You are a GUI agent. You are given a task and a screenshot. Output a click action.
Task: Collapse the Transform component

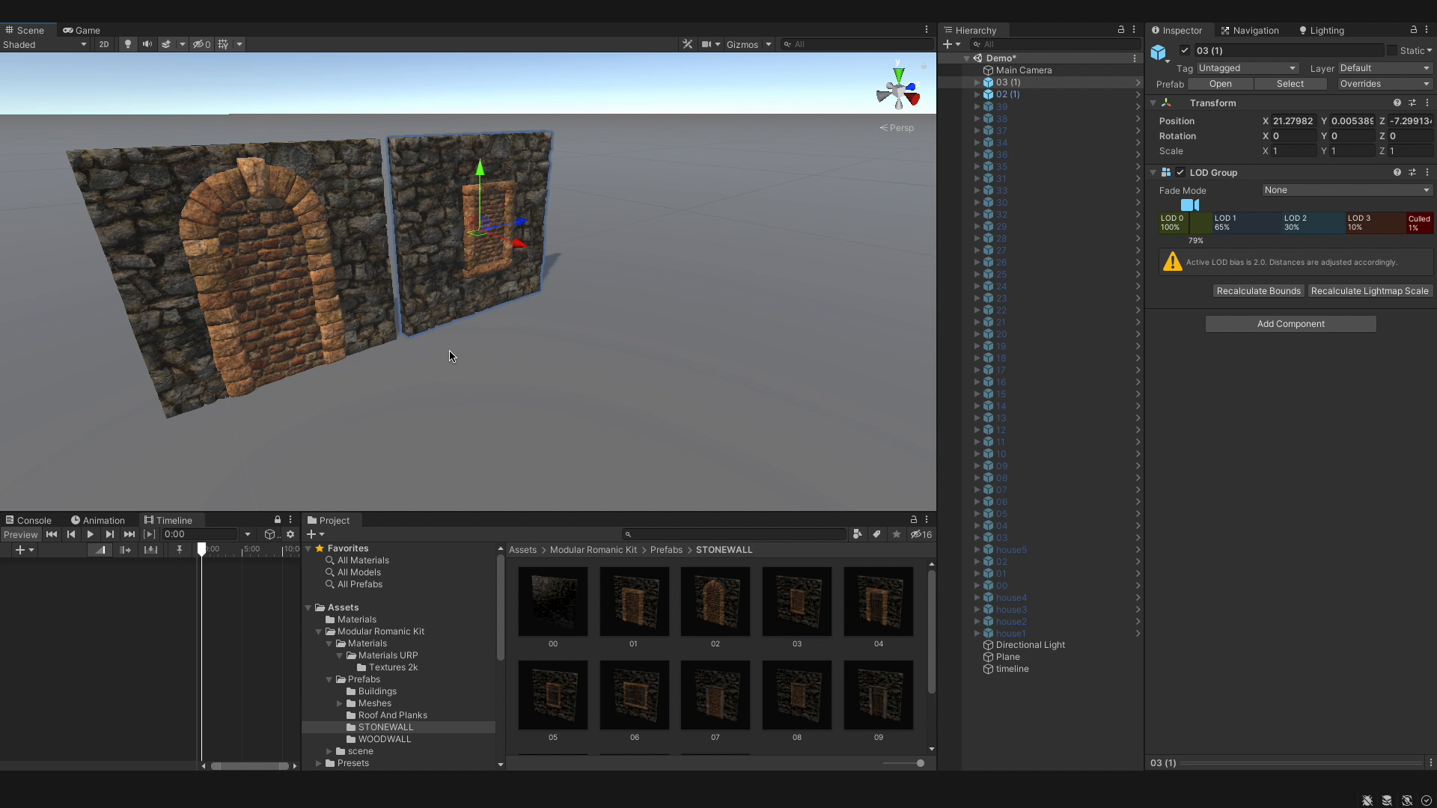click(x=1153, y=102)
